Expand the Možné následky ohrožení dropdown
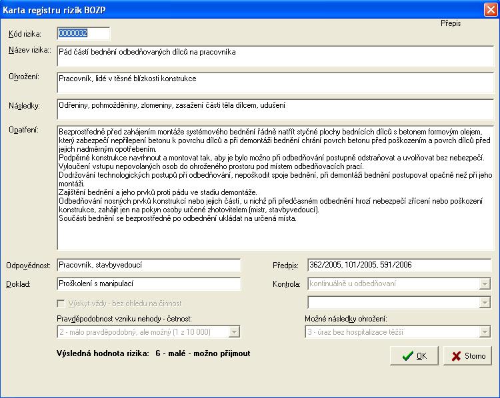Image resolution: width=500 pixels, height=398 pixels. coord(485,331)
